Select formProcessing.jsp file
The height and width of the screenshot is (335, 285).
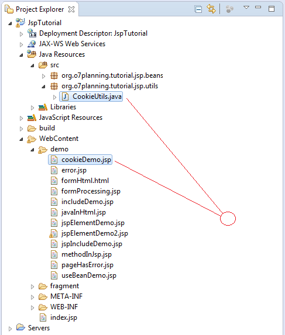[85, 191]
